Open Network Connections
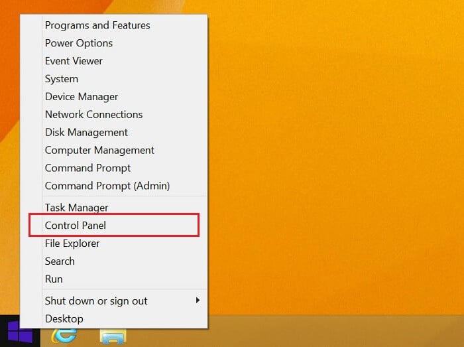The height and width of the screenshot is (347, 464). (113, 114)
